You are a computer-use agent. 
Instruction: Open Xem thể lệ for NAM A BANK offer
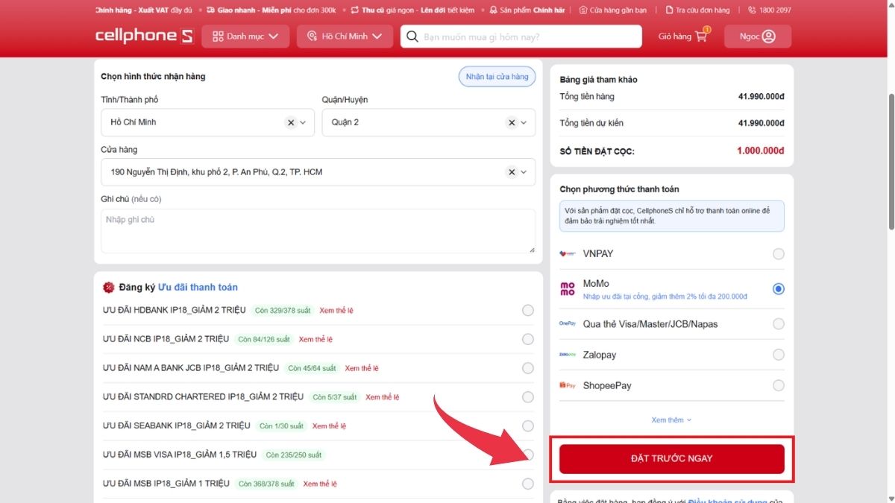362,368
